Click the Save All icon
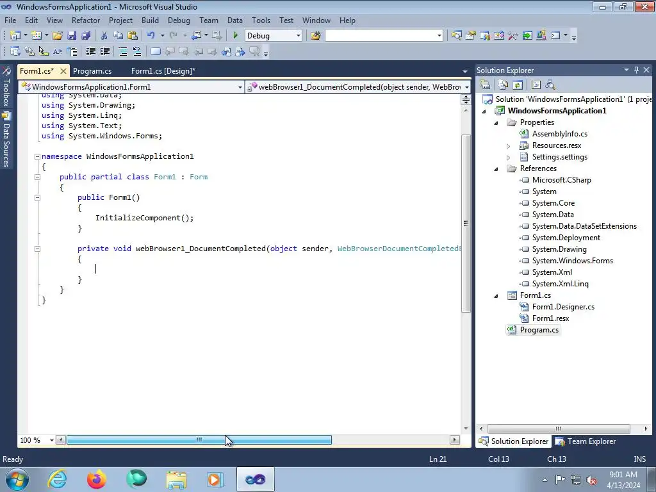The image size is (656, 492). pyautogui.click(x=86, y=36)
